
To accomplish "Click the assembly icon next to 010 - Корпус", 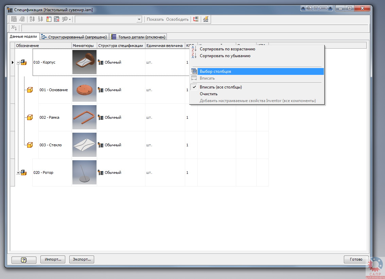I will click(x=23, y=62).
